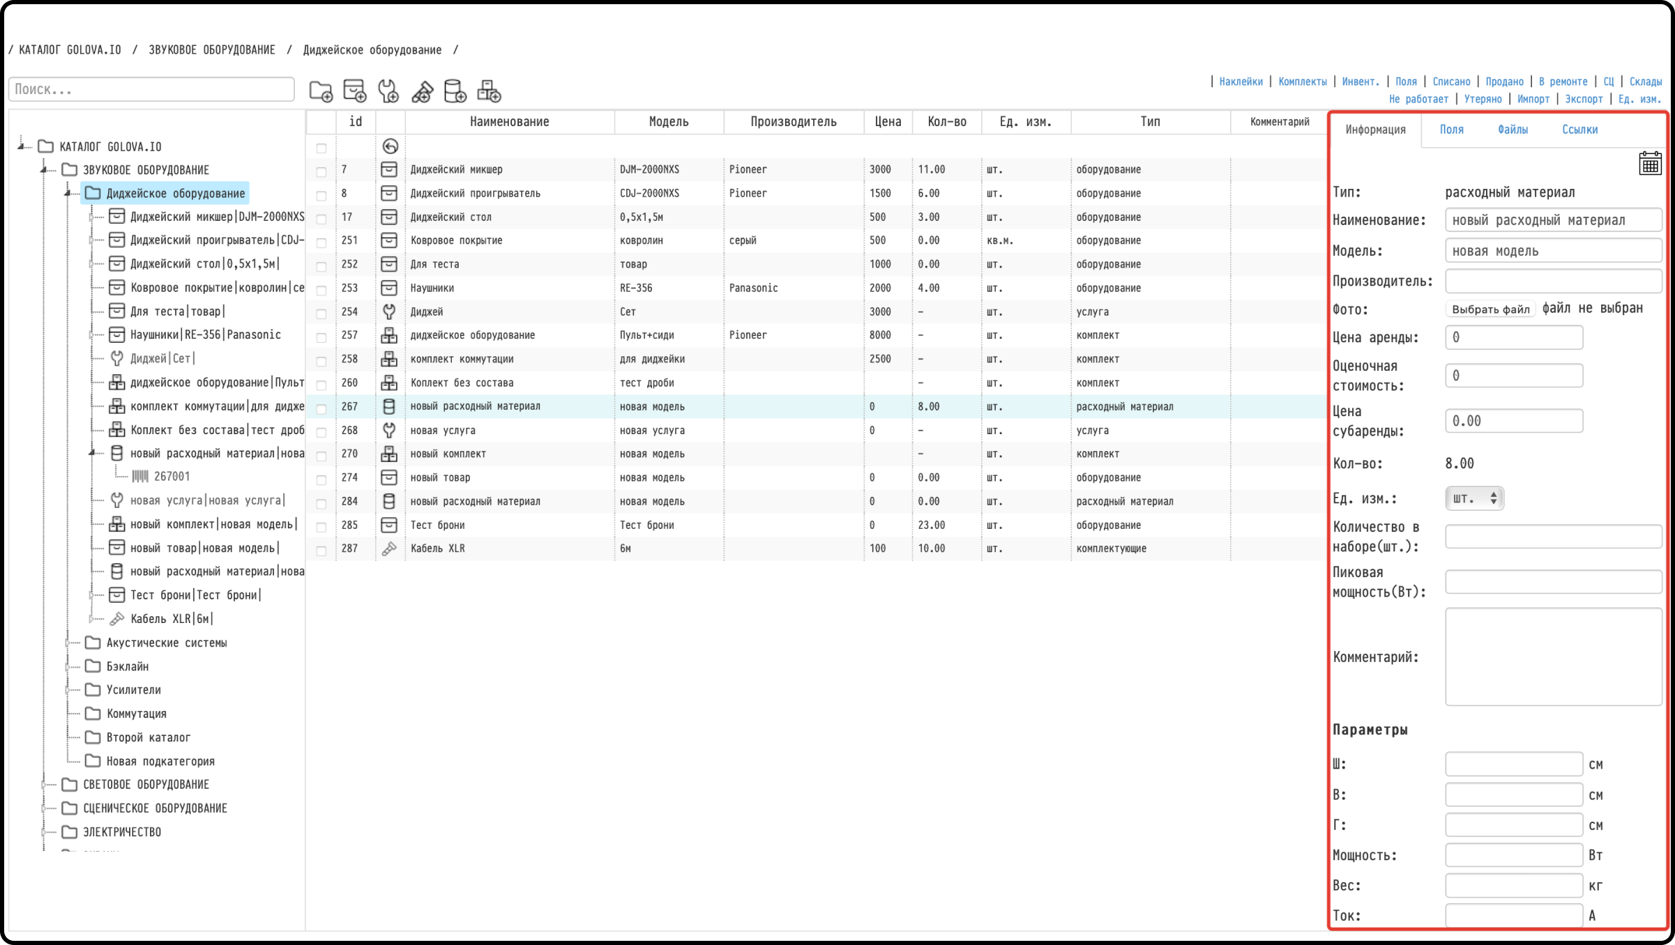Tick the checkbox for row id 7

pyautogui.click(x=321, y=171)
